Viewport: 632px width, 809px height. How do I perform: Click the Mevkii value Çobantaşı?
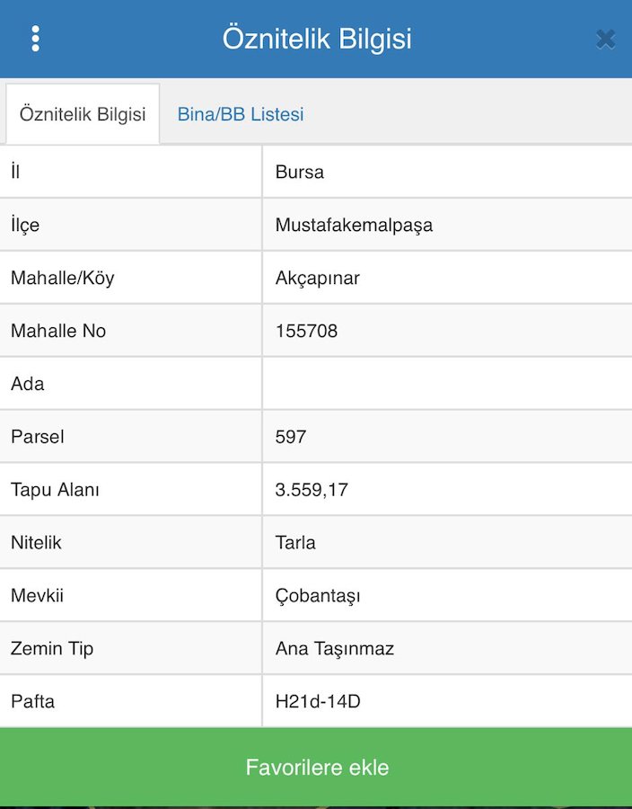pos(318,596)
